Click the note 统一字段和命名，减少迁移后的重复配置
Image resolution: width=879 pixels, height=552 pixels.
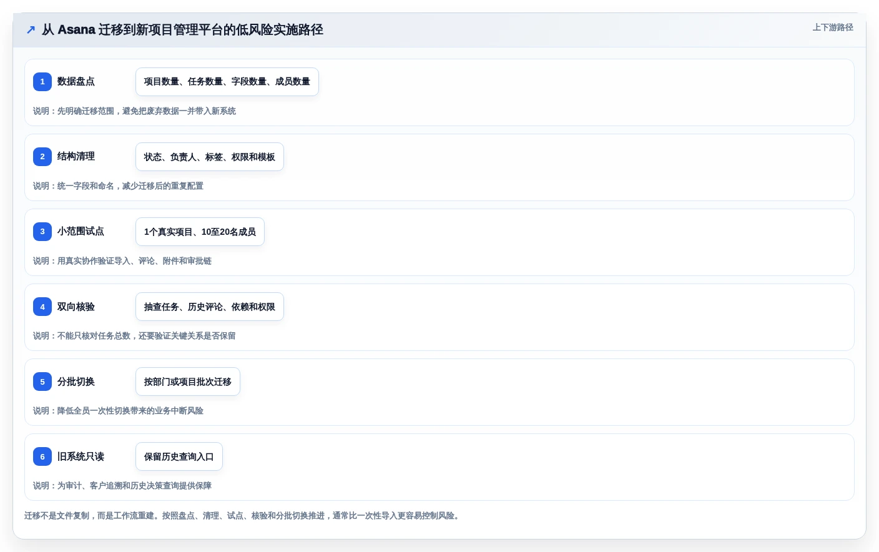(118, 186)
